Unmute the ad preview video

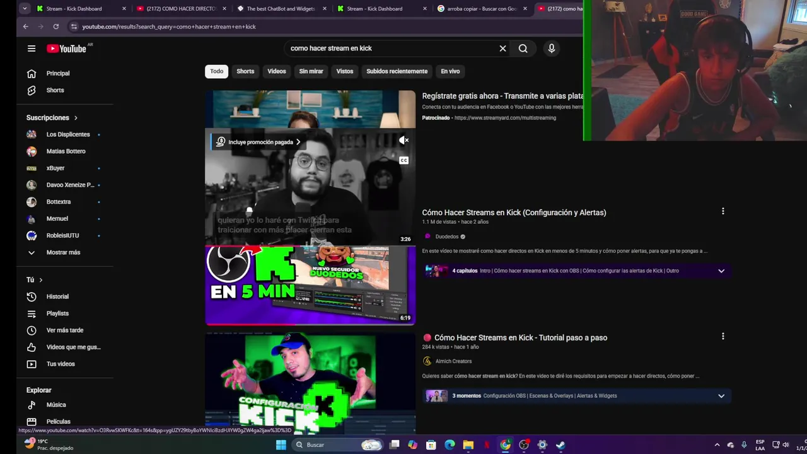pyautogui.click(x=403, y=140)
